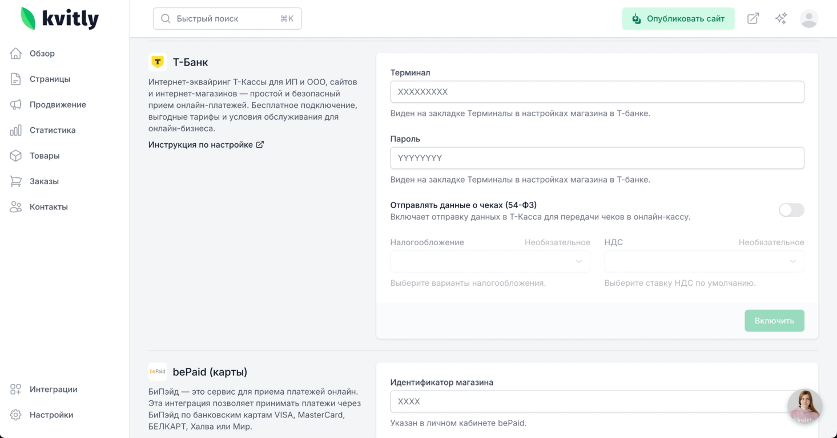
Task: Click the Настройки gear icon
Action: (x=16, y=415)
